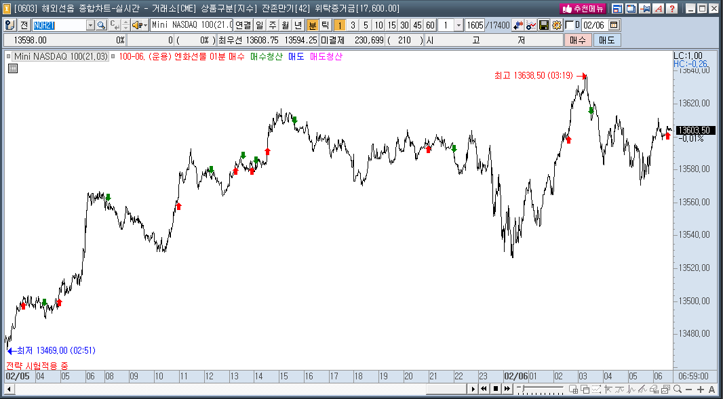Select the 10-minute interval

378,25
